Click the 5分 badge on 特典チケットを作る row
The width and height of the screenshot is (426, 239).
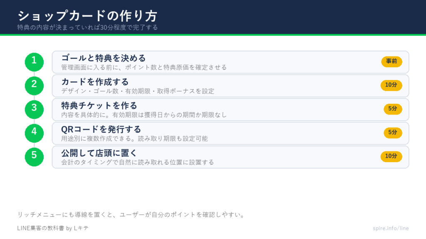393,109
